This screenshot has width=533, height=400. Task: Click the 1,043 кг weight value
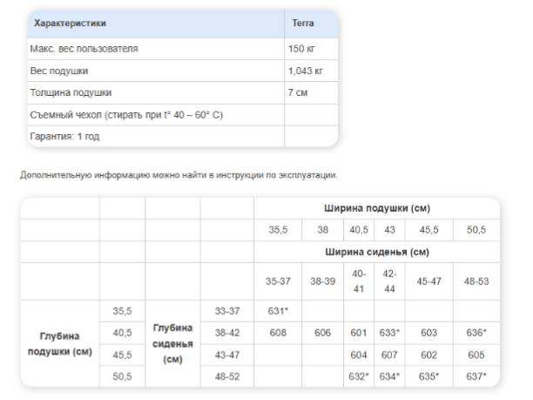click(x=305, y=71)
